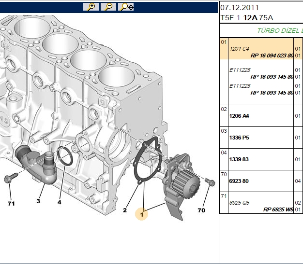Select table row index 01
Viewport: 303px width, 264px height.
point(224,42)
